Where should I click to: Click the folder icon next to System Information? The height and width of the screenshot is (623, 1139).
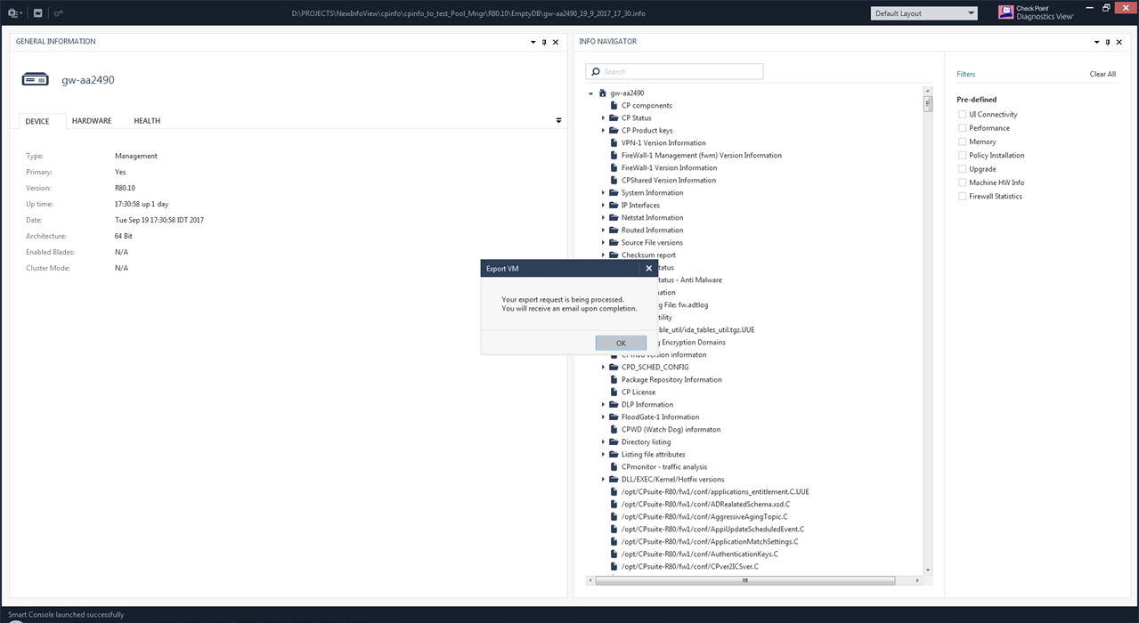coord(614,192)
